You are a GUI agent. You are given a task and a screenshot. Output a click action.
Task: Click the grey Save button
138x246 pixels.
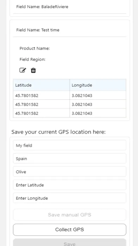70,242
